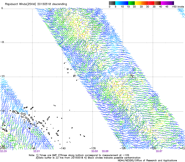Click the red 30-35 knots color segment
The width and height of the screenshot is (185, 162).
151,3
